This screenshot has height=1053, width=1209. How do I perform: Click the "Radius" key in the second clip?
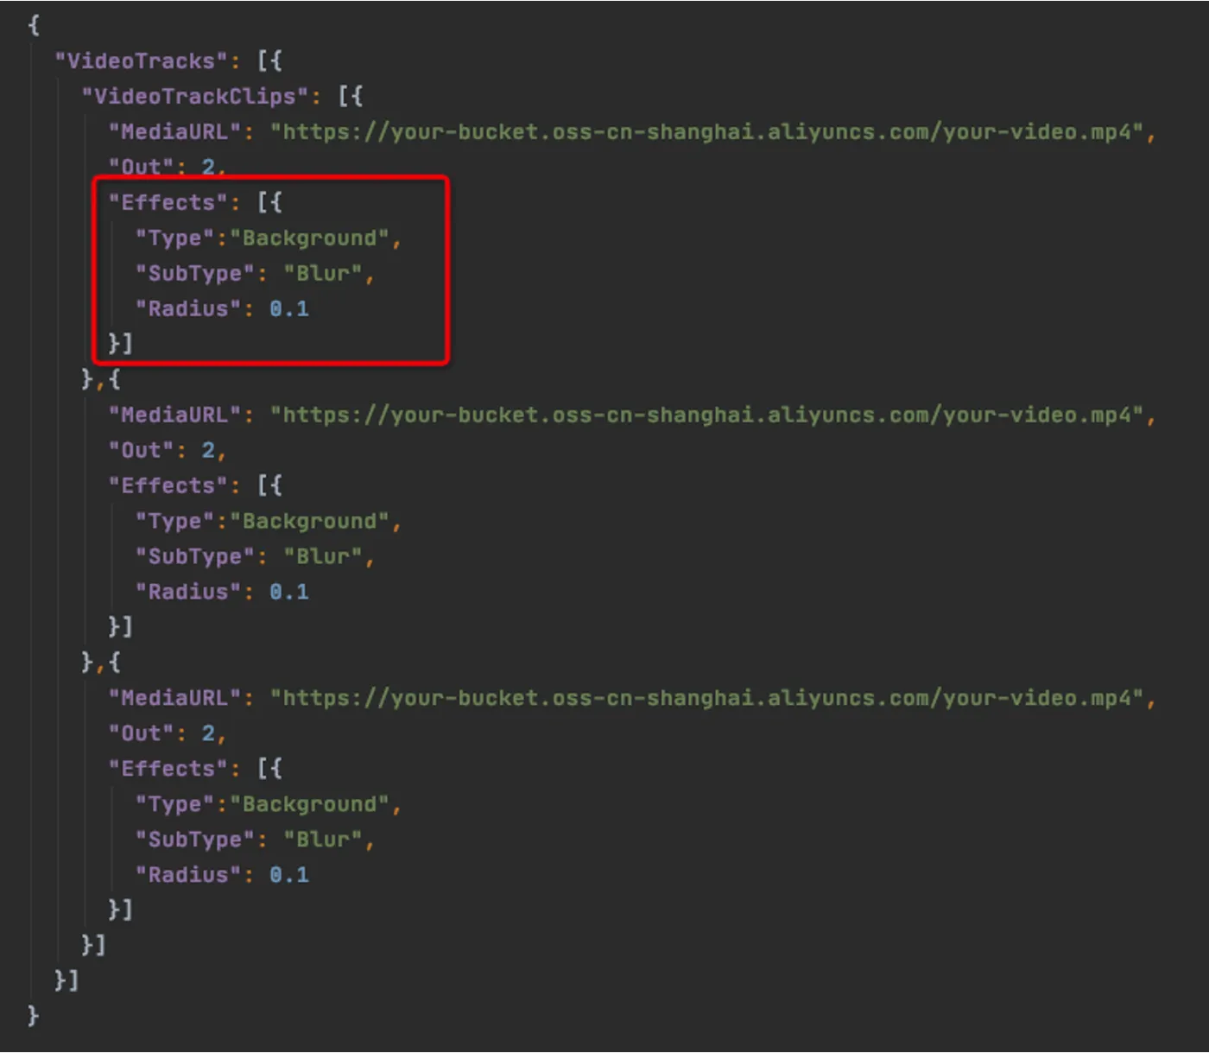pos(187,593)
